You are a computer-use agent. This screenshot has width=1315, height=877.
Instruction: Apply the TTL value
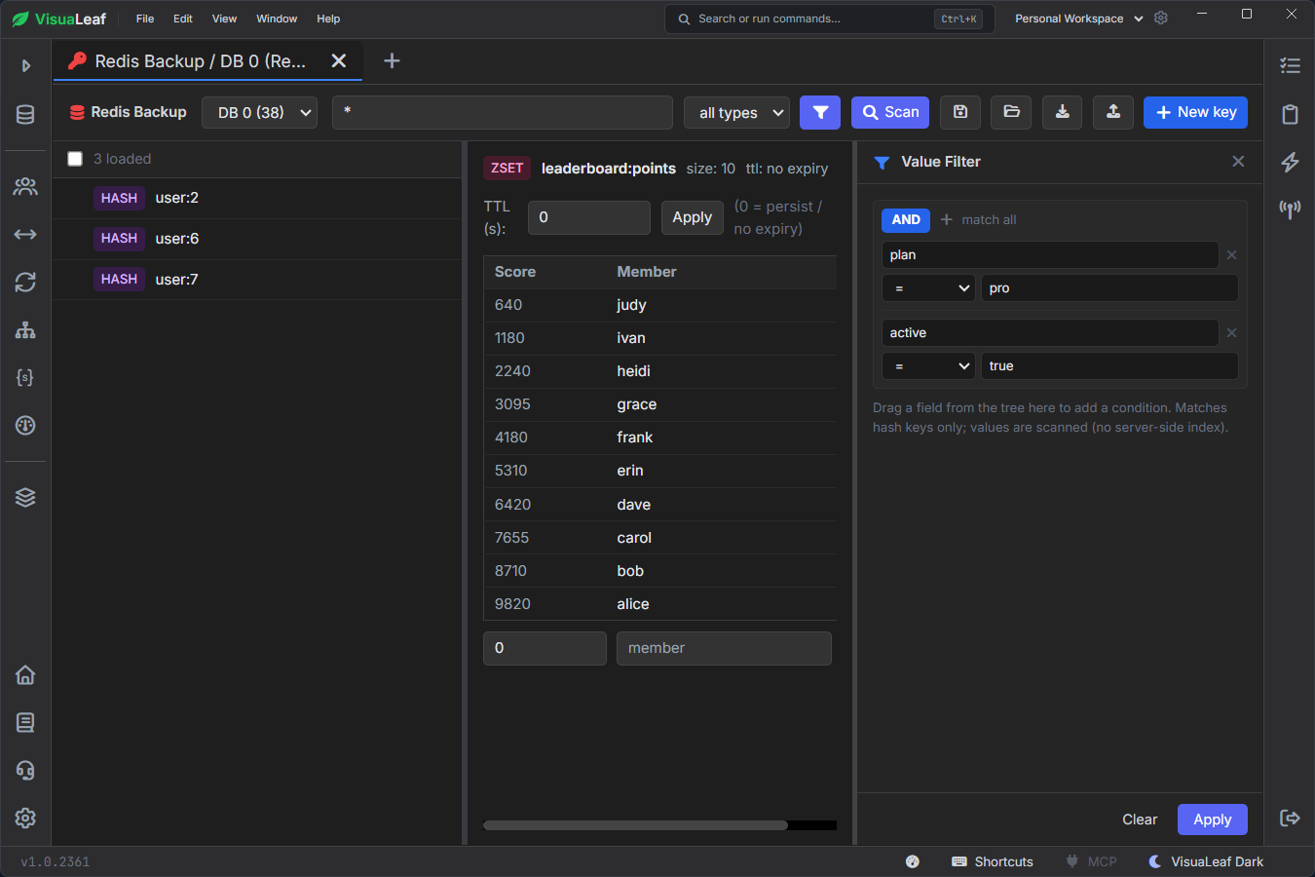pos(692,217)
